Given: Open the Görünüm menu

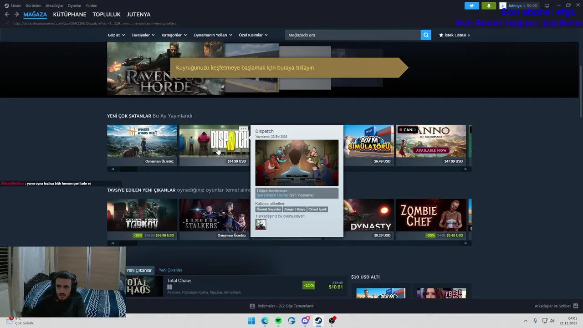Looking at the screenshot, I should [33, 5].
